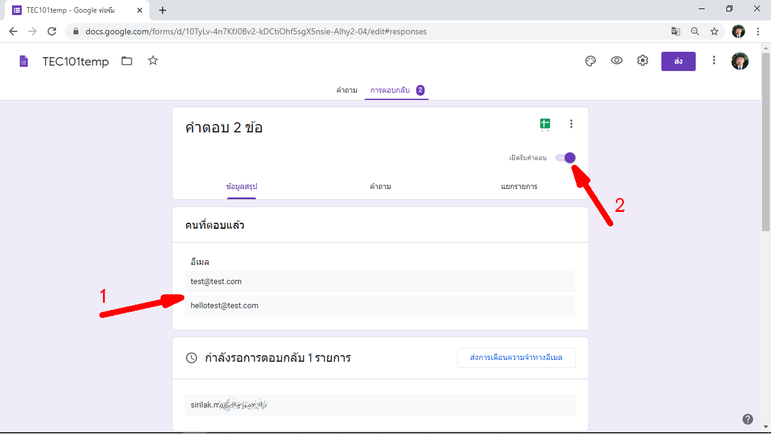Click the Google Translate icon in address bar
This screenshot has height=434, width=771.
(676, 31)
